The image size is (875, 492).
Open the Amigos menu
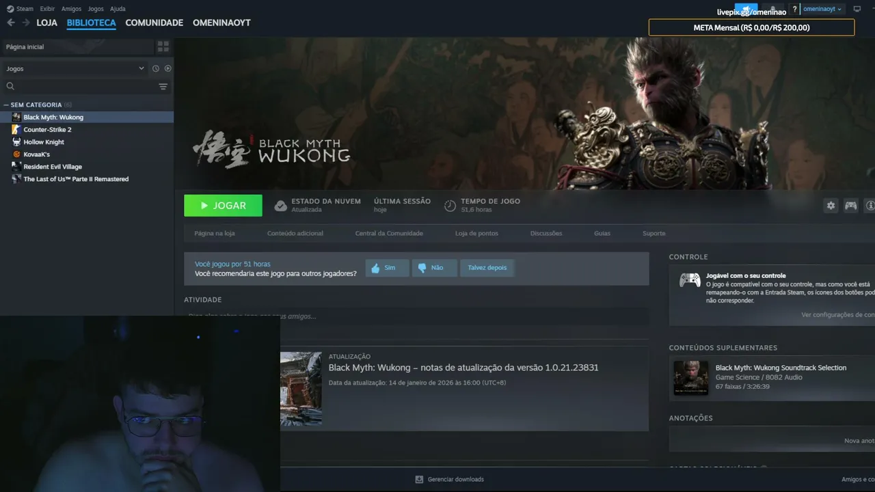pos(71,9)
